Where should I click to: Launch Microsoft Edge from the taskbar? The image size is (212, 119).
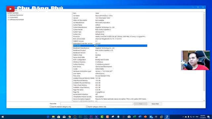(48, 117)
